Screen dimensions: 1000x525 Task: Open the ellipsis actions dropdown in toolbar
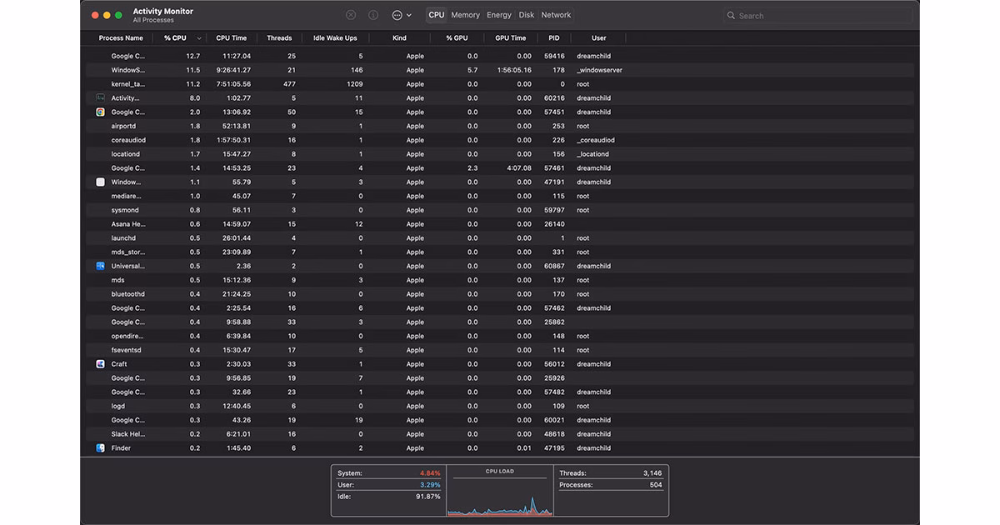coord(401,15)
